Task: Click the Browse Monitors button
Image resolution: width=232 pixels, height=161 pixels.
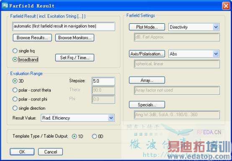Action: pyautogui.click(x=75, y=38)
